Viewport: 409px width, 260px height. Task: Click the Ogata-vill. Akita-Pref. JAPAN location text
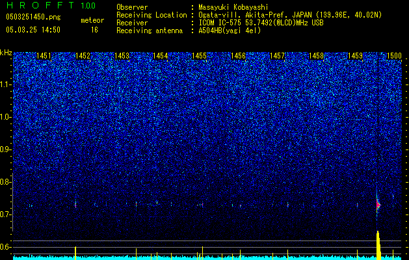(x=290, y=15)
